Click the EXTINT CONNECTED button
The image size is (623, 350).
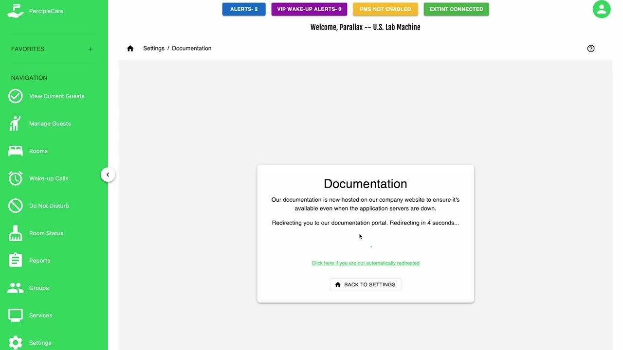(x=456, y=9)
